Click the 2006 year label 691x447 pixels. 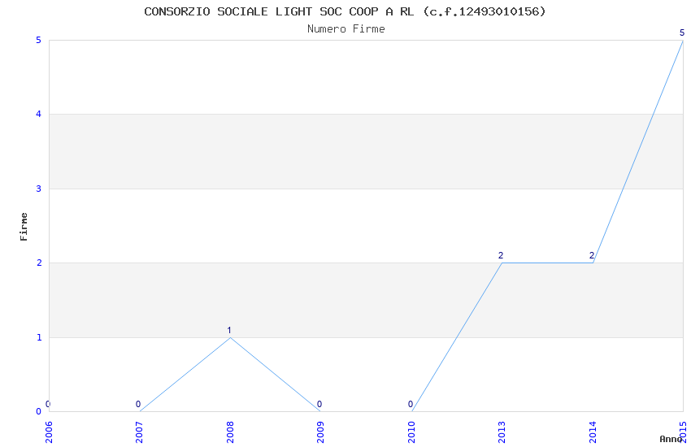[49, 432]
